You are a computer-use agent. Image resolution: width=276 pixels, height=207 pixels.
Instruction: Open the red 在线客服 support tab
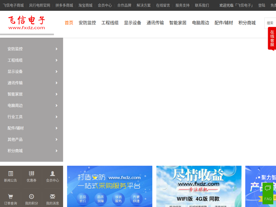272,38
